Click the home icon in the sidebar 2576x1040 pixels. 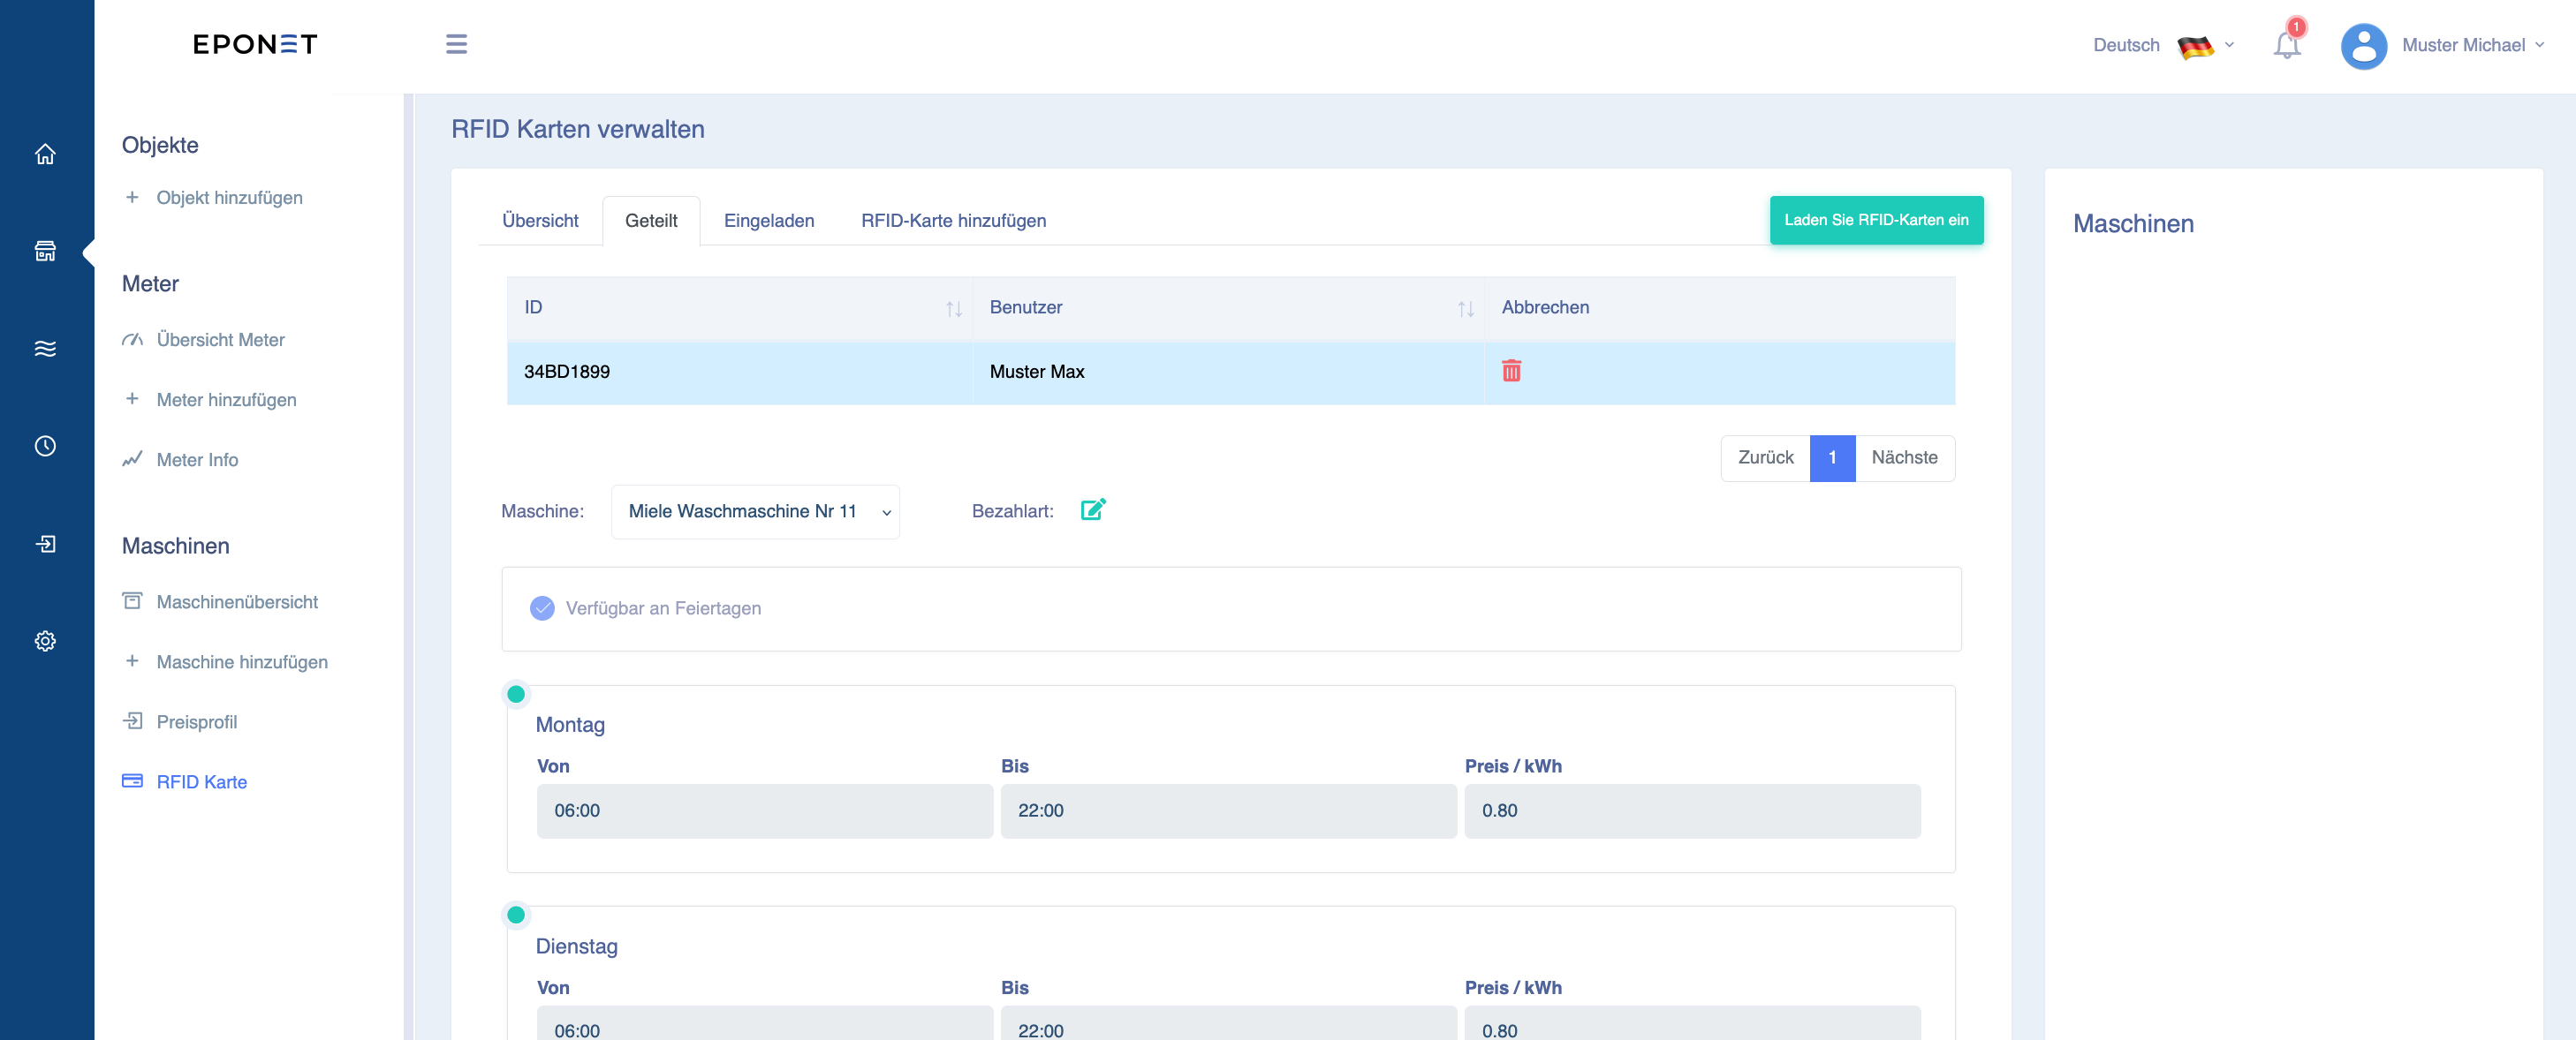point(45,154)
